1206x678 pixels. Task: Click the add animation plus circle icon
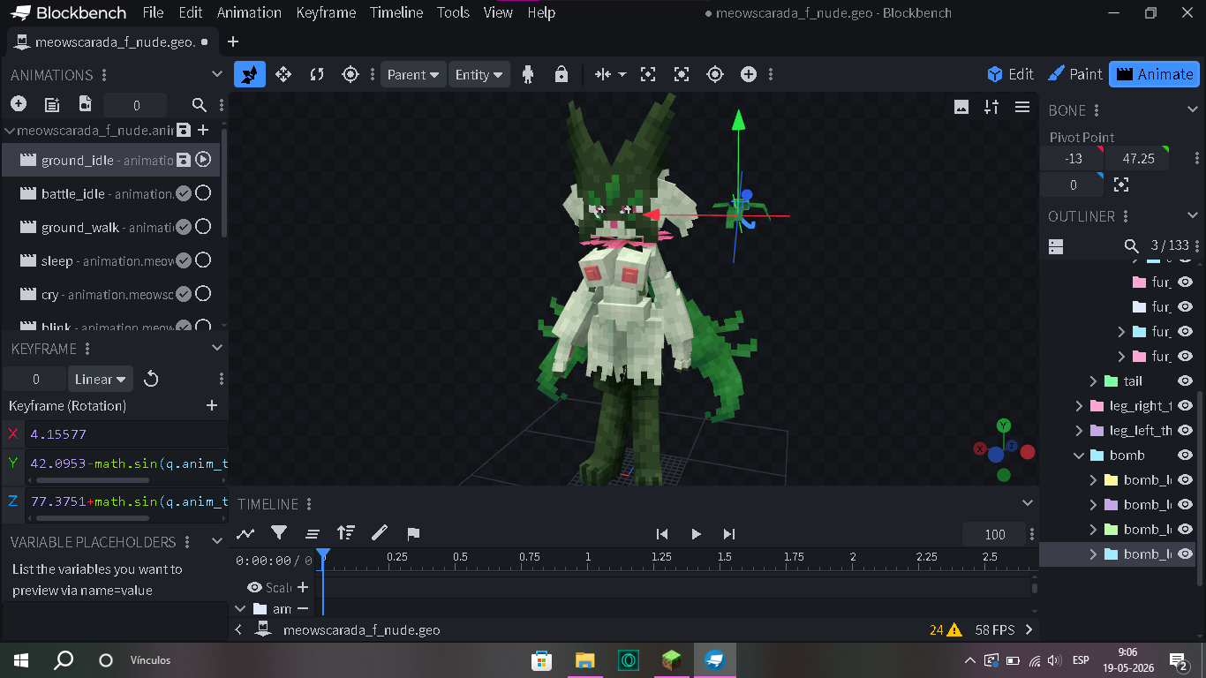pyautogui.click(x=19, y=104)
